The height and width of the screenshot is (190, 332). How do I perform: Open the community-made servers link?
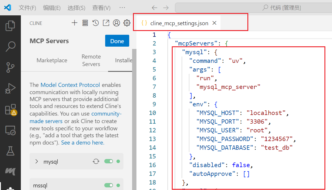[76, 117]
